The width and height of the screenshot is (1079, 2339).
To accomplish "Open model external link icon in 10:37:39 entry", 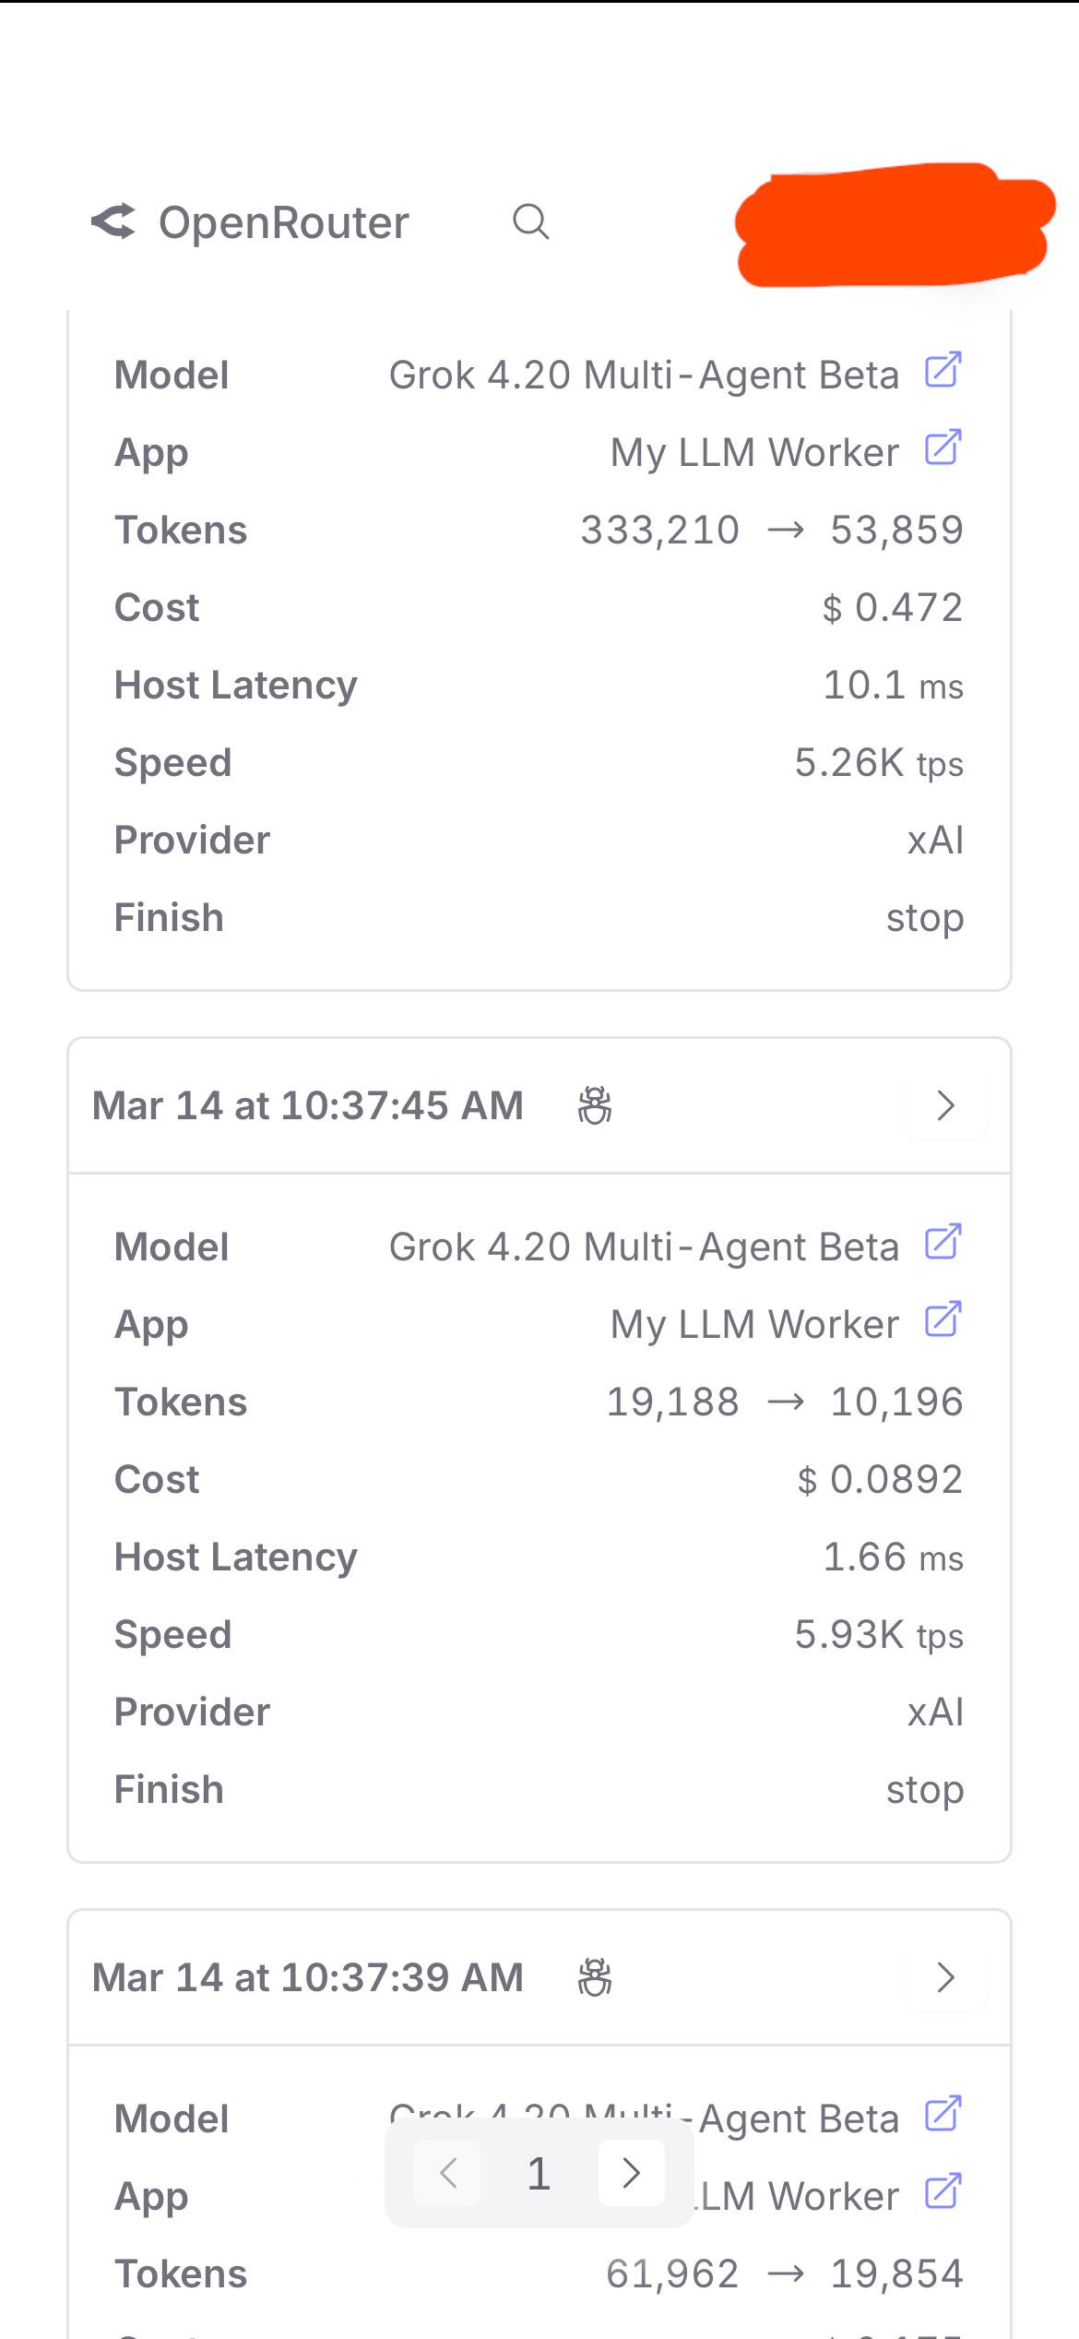I will tap(943, 2115).
